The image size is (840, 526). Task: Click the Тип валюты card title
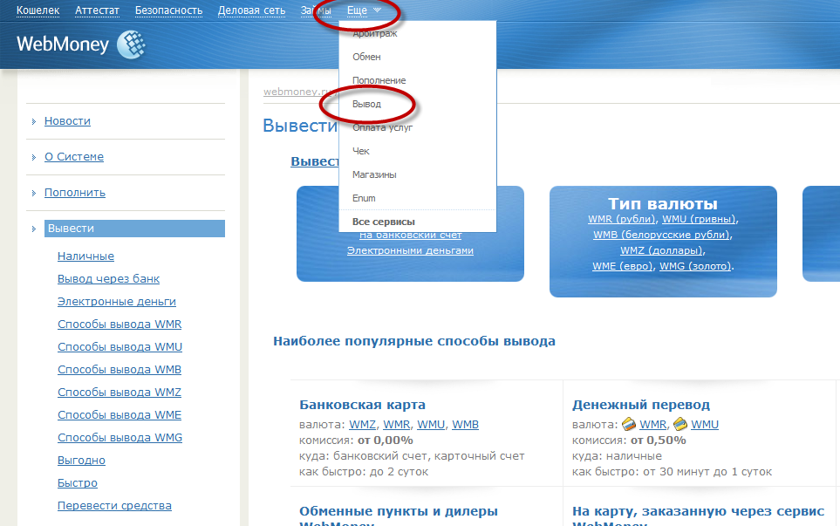tap(663, 203)
